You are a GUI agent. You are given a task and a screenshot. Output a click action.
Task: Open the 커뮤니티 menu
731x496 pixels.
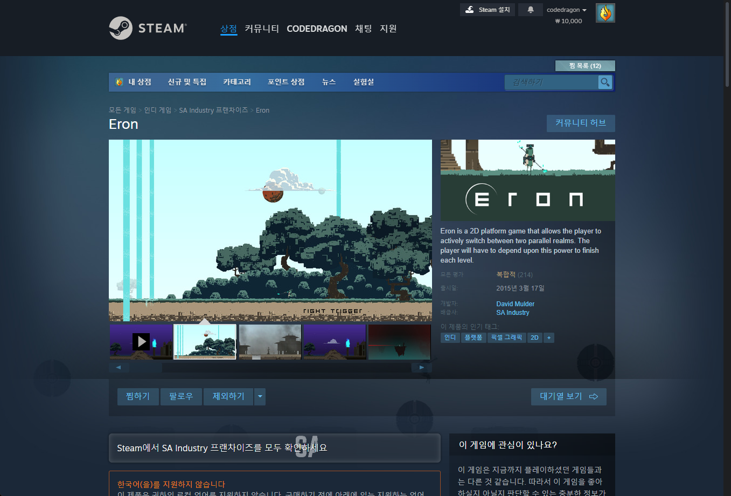click(262, 29)
